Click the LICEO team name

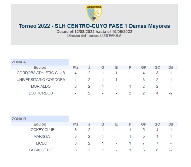coord(42,143)
